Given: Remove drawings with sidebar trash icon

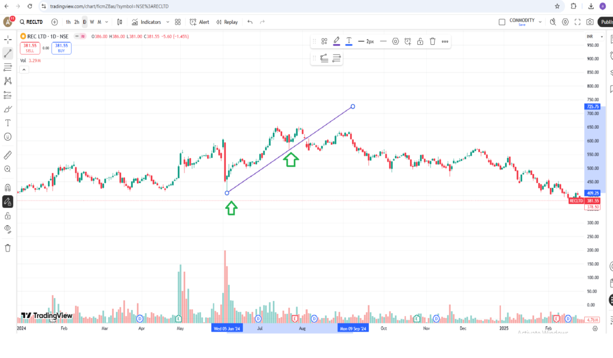Looking at the screenshot, I should tap(8, 248).
